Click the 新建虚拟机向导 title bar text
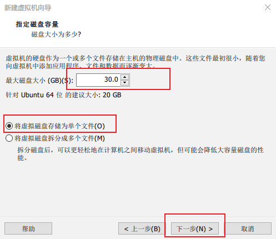The height and width of the screenshot is (239, 276). coord(28,8)
